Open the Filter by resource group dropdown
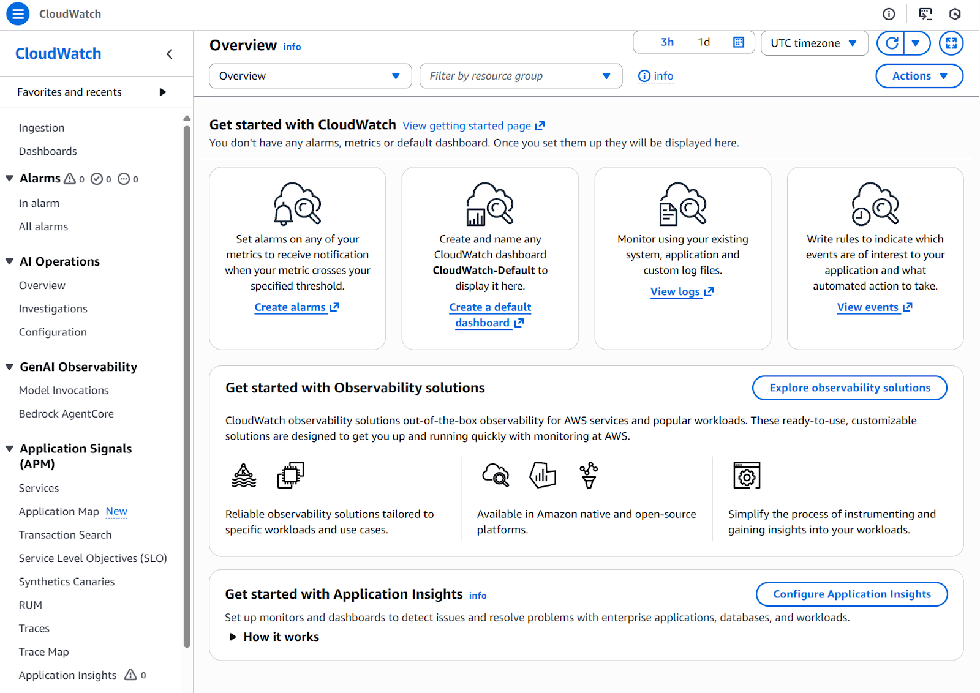980x693 pixels. [520, 76]
